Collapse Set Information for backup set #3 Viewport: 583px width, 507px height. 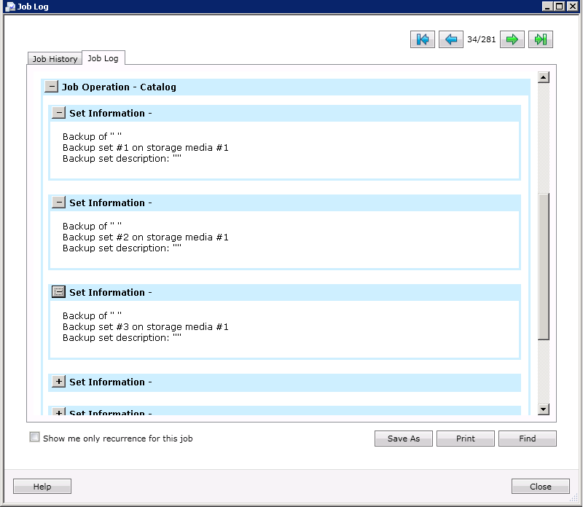click(x=58, y=292)
